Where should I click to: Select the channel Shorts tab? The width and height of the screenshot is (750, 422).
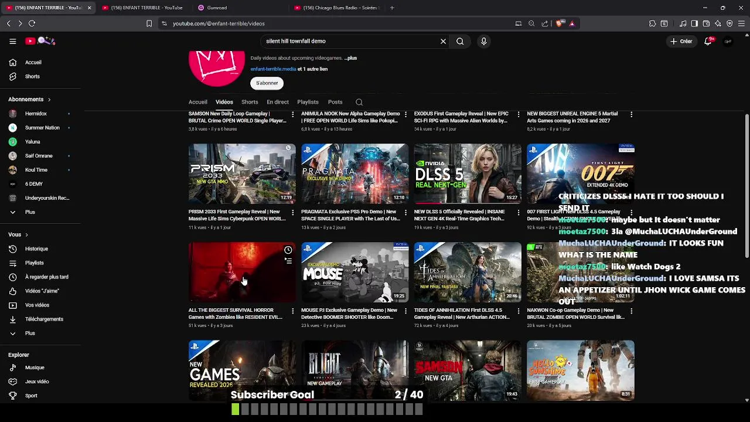pyautogui.click(x=250, y=102)
